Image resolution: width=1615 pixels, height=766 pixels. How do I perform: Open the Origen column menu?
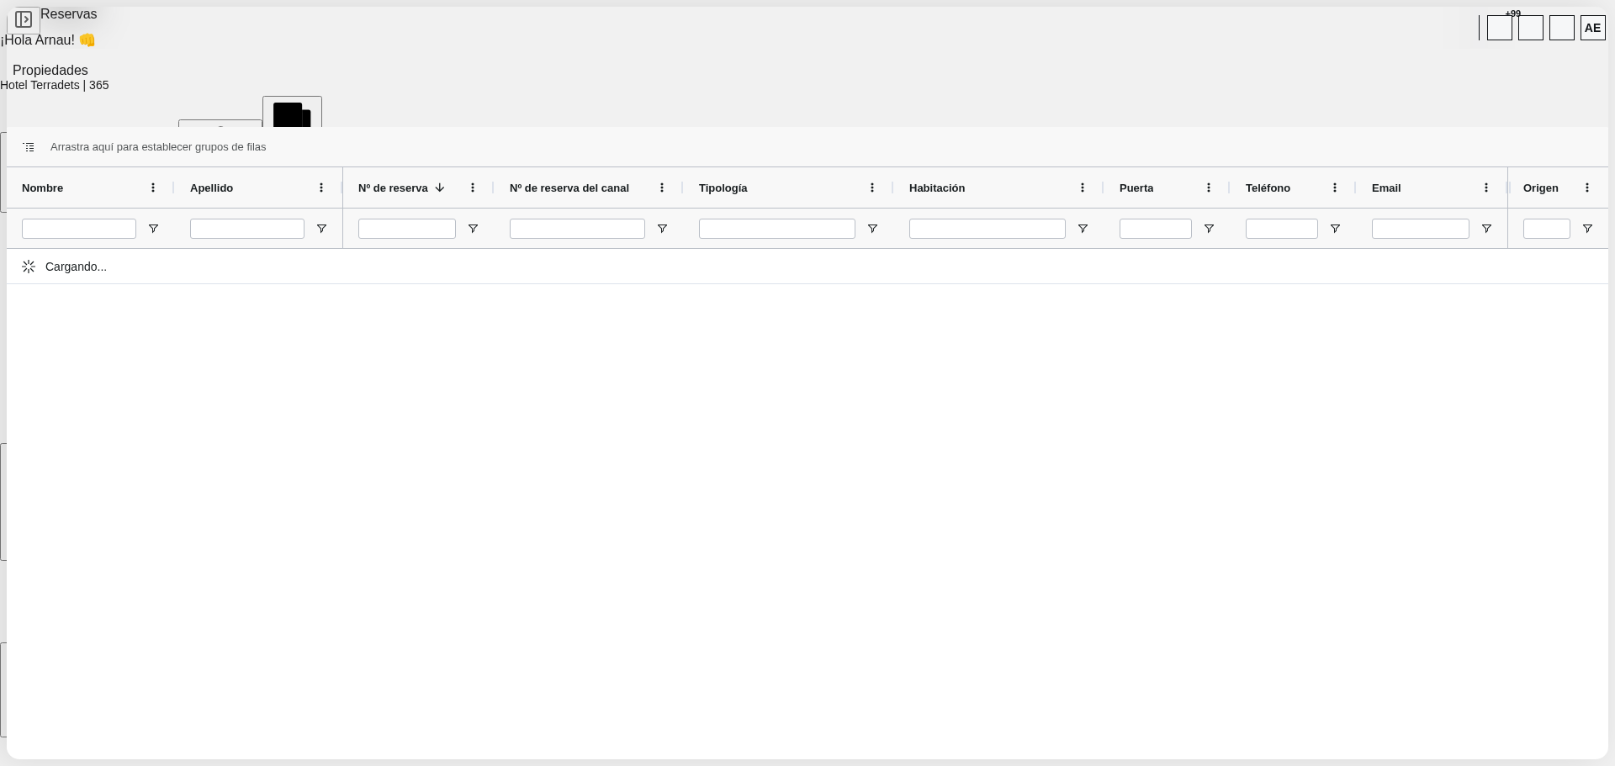click(x=1587, y=188)
